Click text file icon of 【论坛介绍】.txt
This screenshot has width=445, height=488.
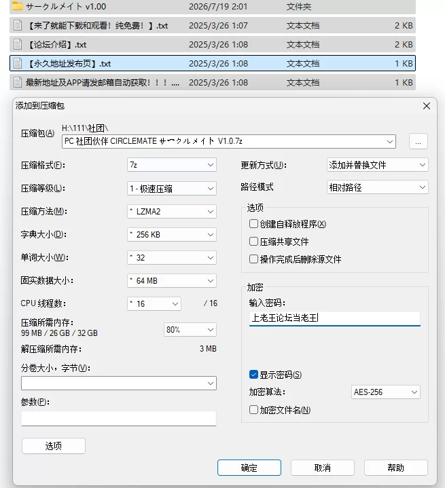(x=18, y=45)
